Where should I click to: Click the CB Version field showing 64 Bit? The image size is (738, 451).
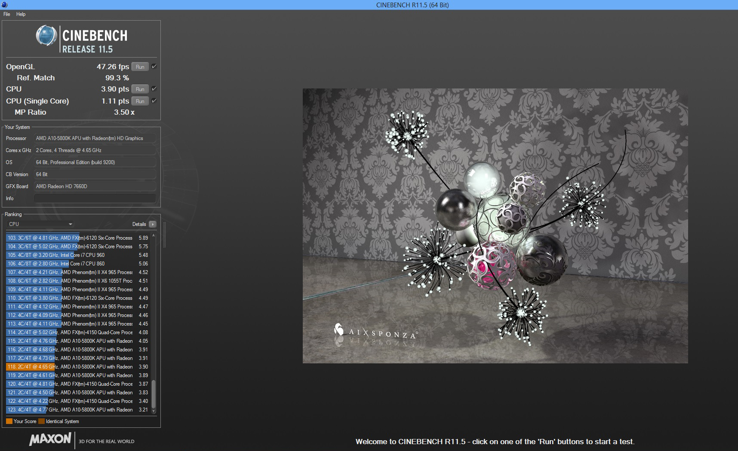(x=95, y=174)
